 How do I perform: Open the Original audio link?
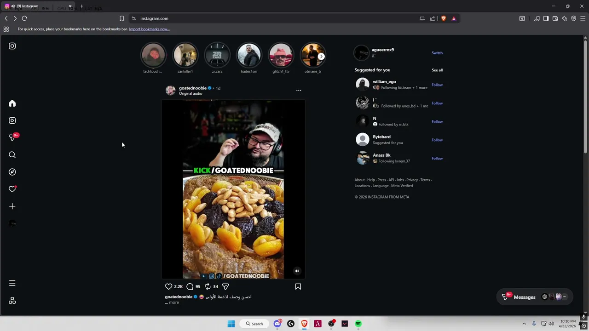pyautogui.click(x=191, y=94)
